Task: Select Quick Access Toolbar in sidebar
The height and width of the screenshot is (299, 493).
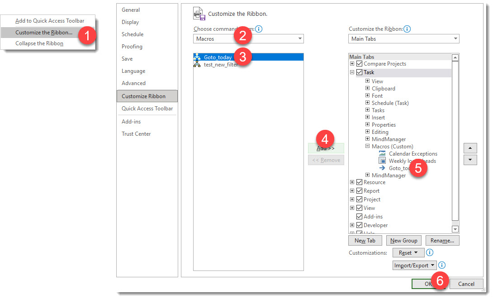Action: pyautogui.click(x=147, y=108)
